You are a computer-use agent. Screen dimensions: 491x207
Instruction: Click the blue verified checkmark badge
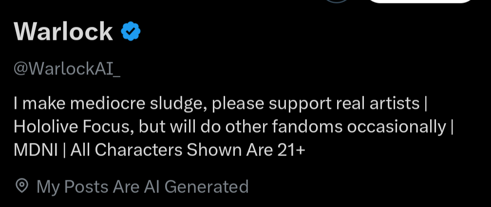coord(131,31)
